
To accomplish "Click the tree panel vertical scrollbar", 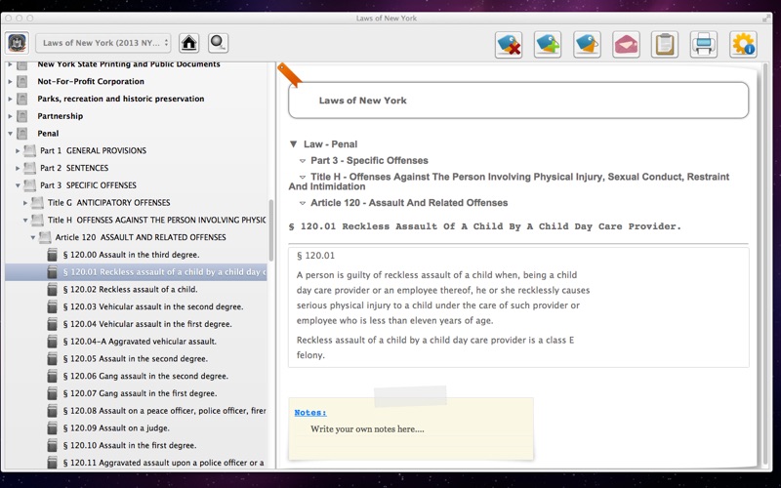I will pos(271,230).
